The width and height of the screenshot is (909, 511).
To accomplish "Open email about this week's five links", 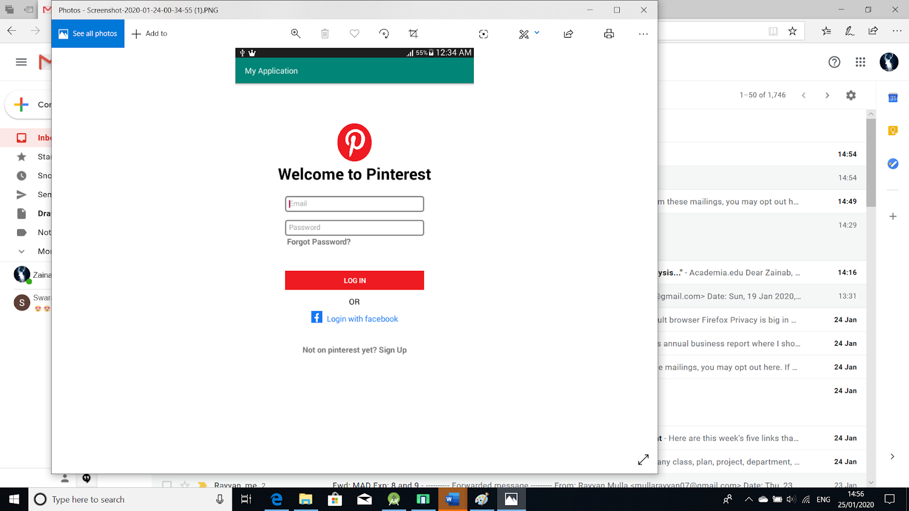I will (761, 438).
